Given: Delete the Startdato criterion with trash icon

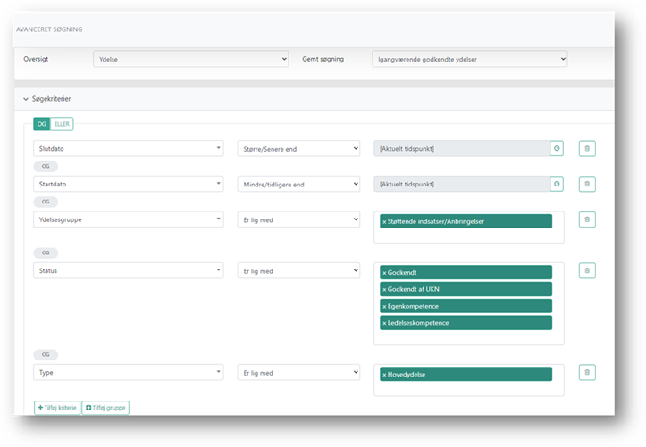Looking at the screenshot, I should [587, 184].
